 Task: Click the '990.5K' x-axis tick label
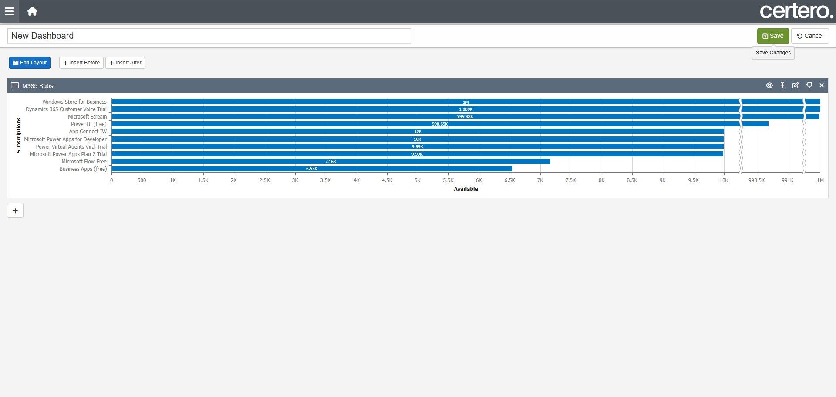[756, 180]
